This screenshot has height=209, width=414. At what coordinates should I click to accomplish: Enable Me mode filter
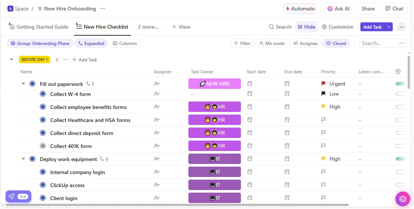pyautogui.click(x=272, y=43)
